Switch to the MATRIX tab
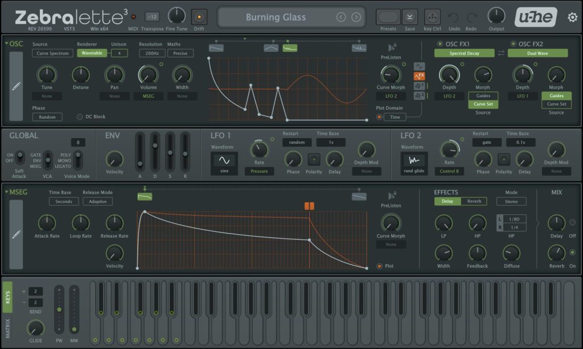The height and width of the screenshot is (349, 583). [x=7, y=329]
